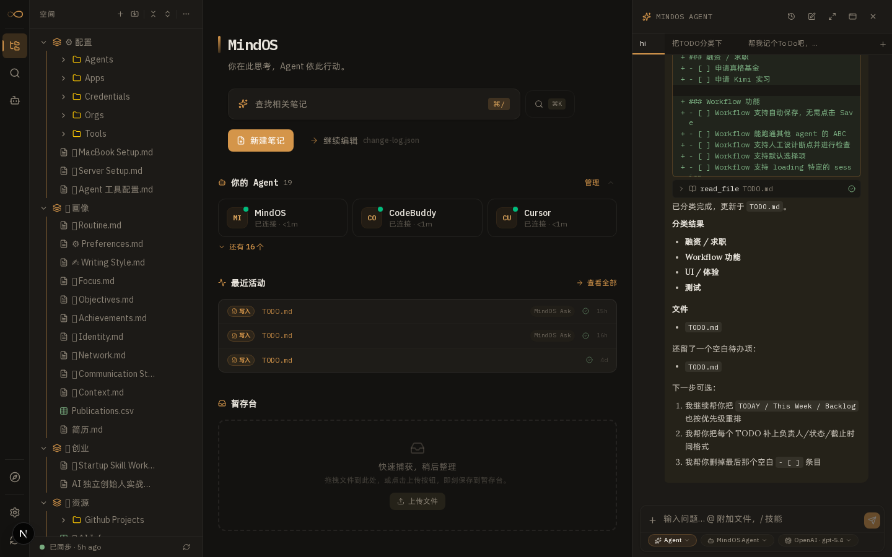This screenshot has width=892, height=557.
Task: Click 继续编辑 change-log.json link
Action: (365, 140)
